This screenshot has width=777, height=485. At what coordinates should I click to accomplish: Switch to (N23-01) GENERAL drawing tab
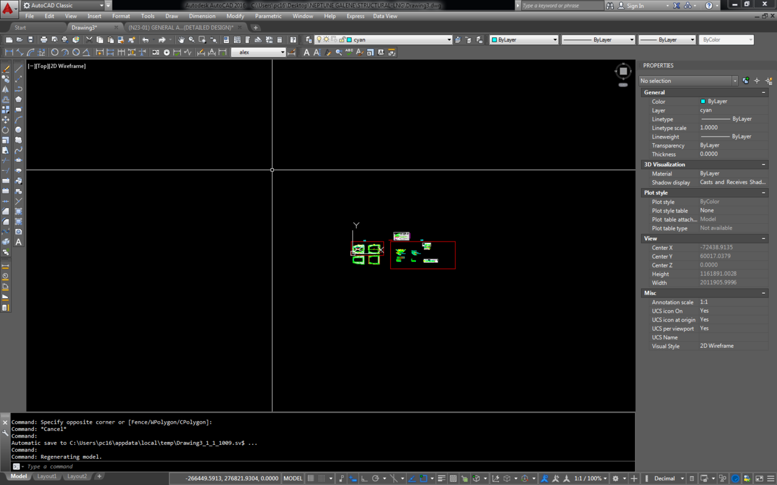(180, 27)
